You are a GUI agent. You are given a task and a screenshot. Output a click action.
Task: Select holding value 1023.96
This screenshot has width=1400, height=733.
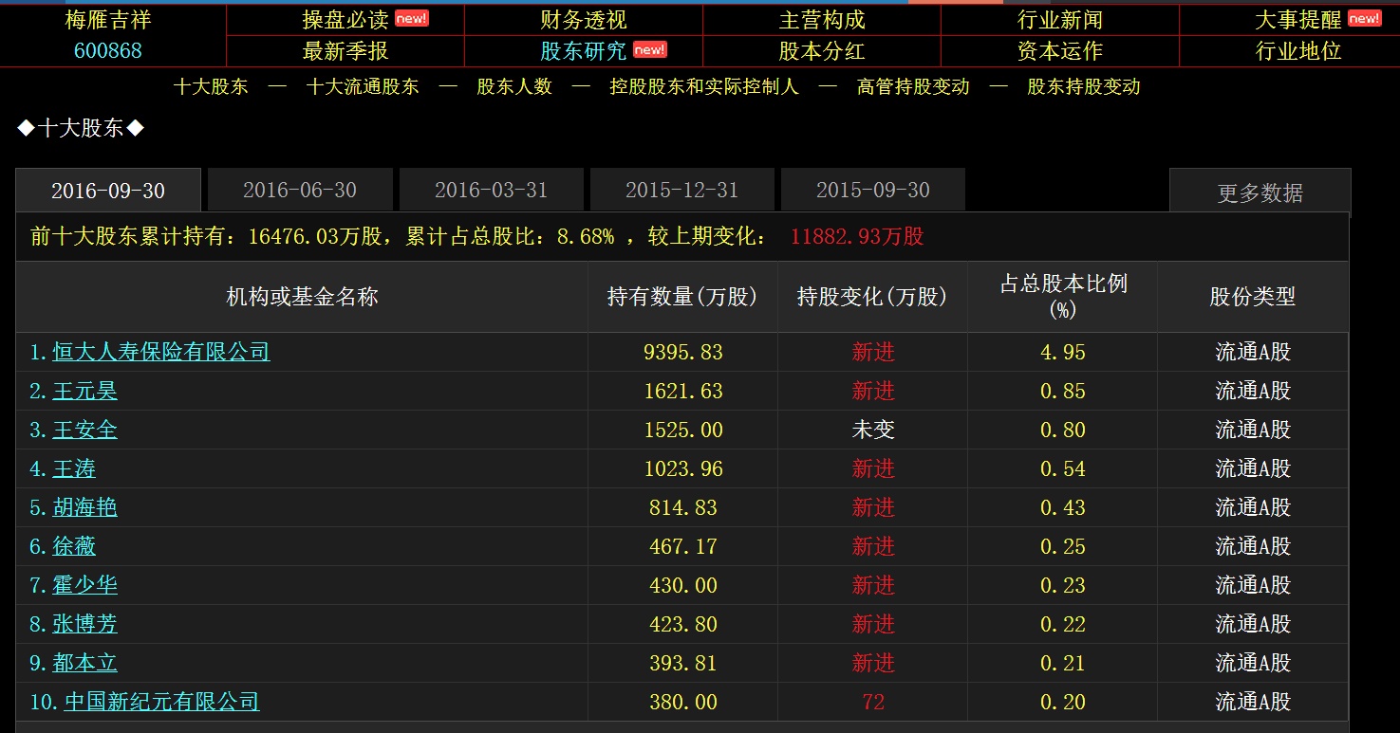point(683,469)
